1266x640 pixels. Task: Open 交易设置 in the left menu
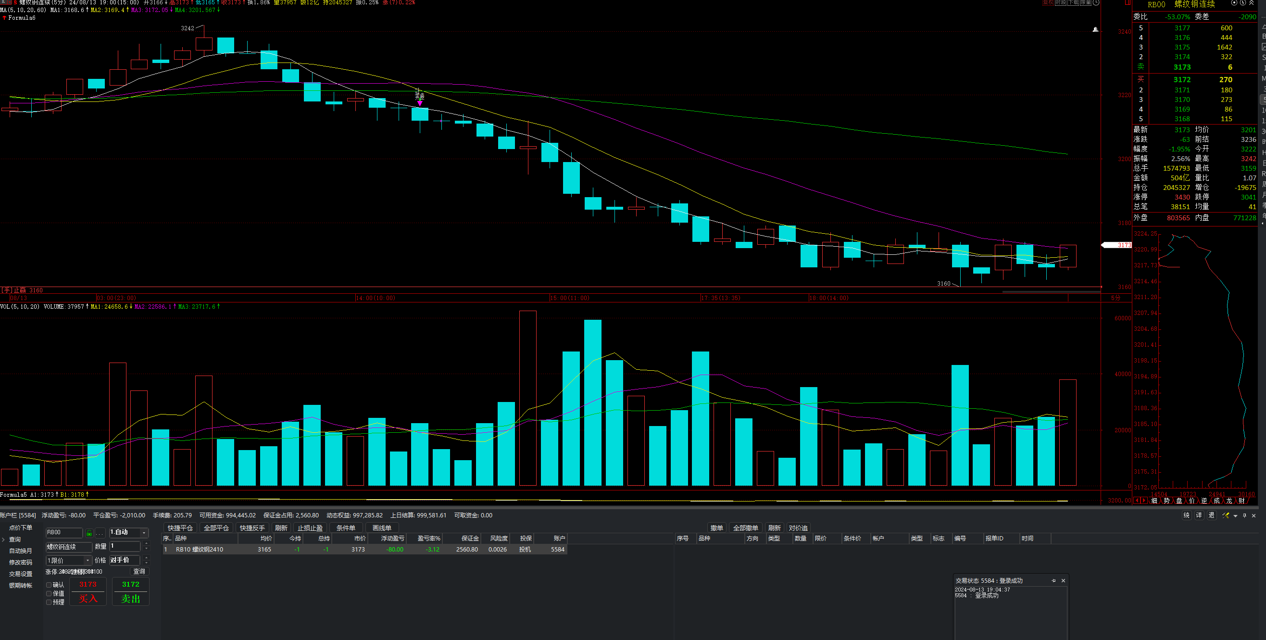(21, 574)
